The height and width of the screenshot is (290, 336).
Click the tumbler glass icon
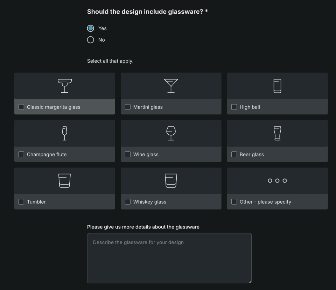pos(64,181)
